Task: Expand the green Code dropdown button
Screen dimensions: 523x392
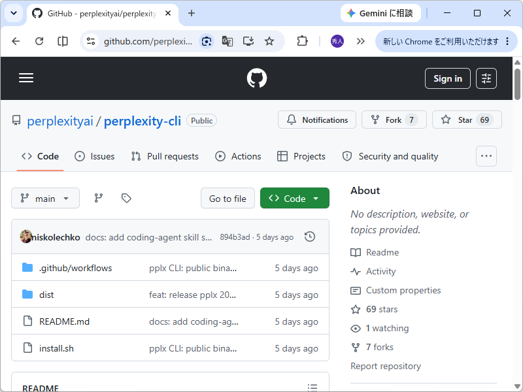Action: click(x=295, y=199)
